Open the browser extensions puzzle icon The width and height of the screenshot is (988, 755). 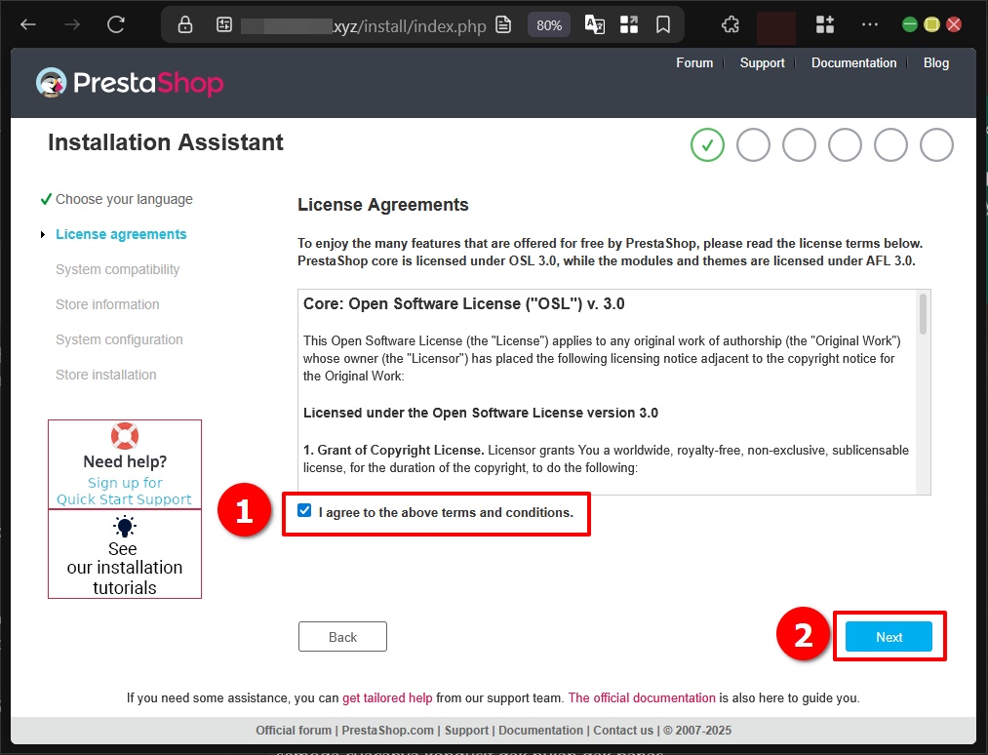click(x=730, y=25)
